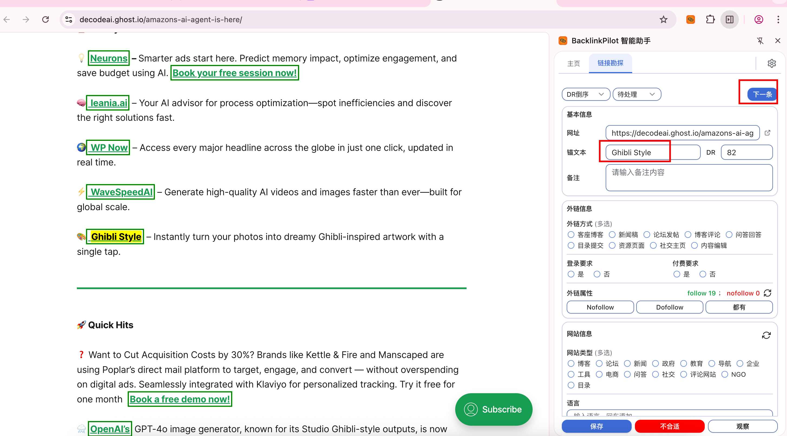Open the highlighted Ghibli Style link

(x=115, y=237)
